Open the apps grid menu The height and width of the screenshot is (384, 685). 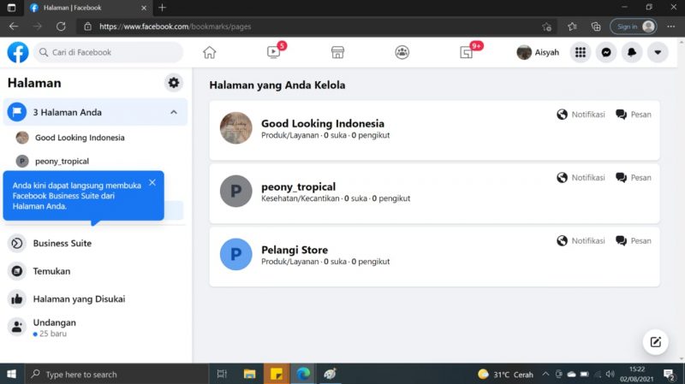(581, 52)
